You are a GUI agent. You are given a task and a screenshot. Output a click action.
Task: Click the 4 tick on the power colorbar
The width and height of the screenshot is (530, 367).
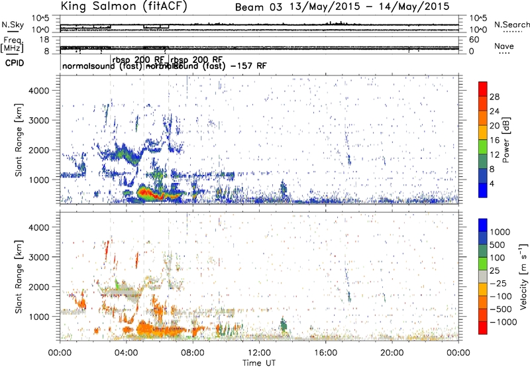pyautogui.click(x=492, y=183)
